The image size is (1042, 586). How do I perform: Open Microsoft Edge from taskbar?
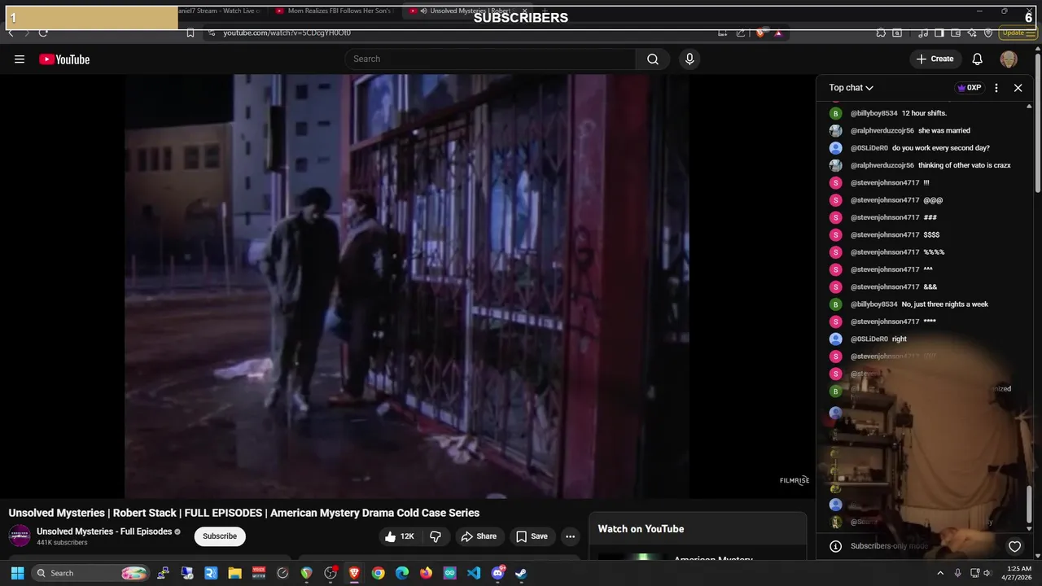pyautogui.click(x=402, y=573)
